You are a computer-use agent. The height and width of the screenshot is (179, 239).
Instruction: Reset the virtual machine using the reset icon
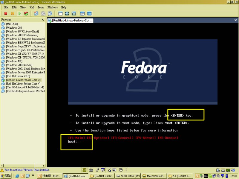pyautogui.click(x=26, y=13)
